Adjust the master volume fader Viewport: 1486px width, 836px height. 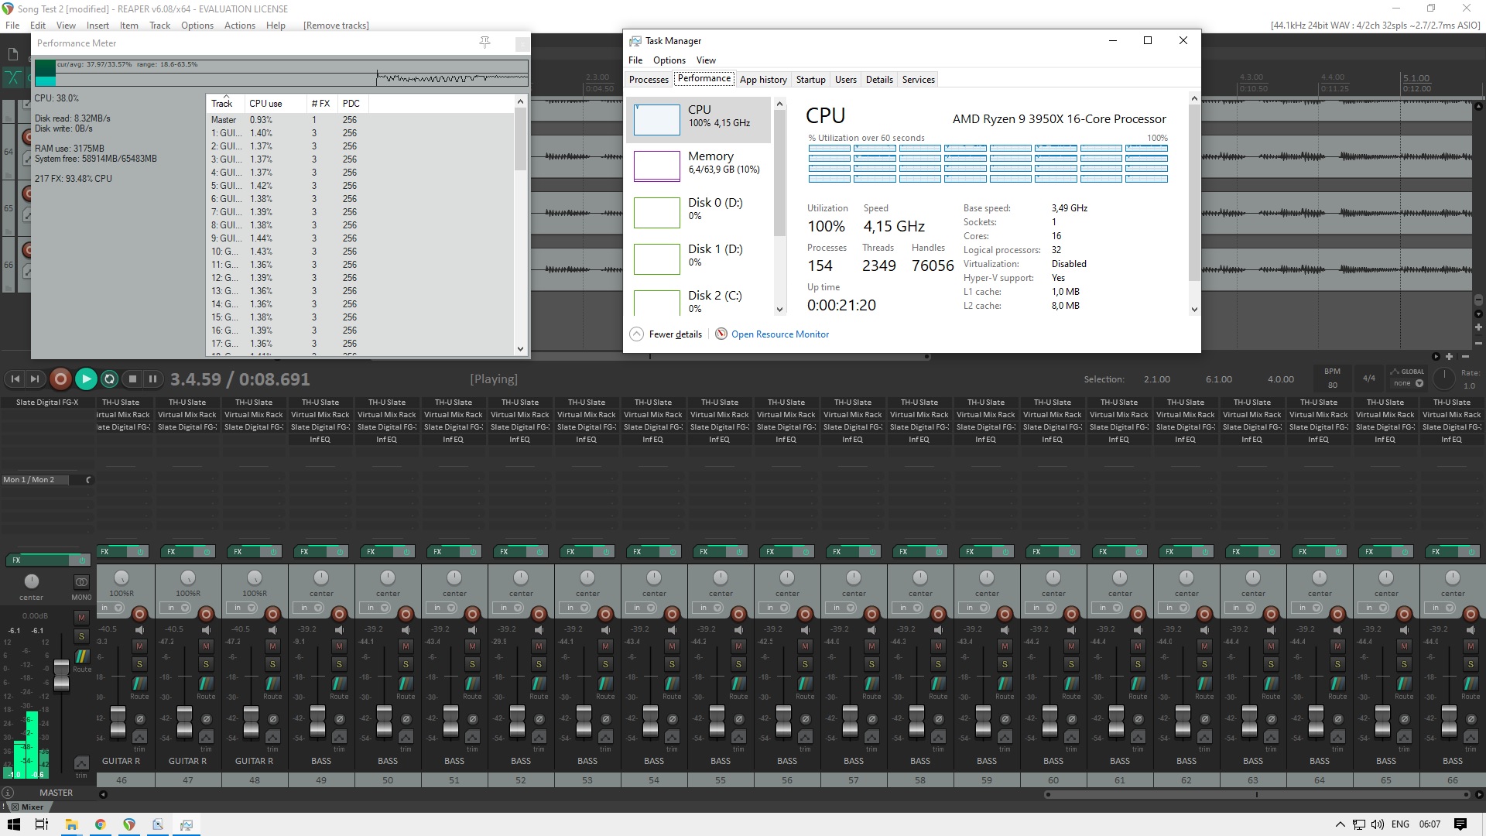click(61, 676)
